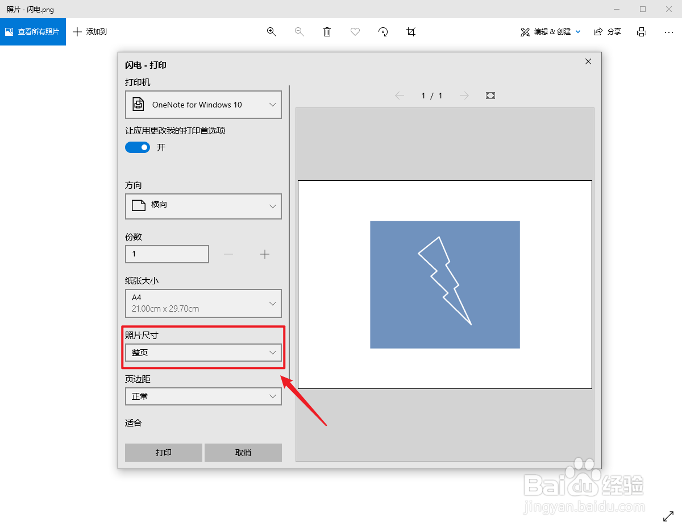Click 添加到 button
682x530 pixels.
tap(90, 32)
